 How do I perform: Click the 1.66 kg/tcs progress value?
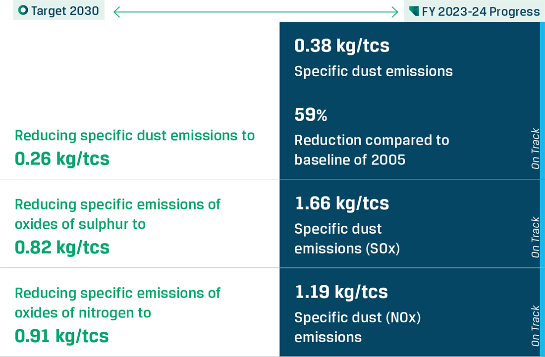pyautogui.click(x=341, y=203)
